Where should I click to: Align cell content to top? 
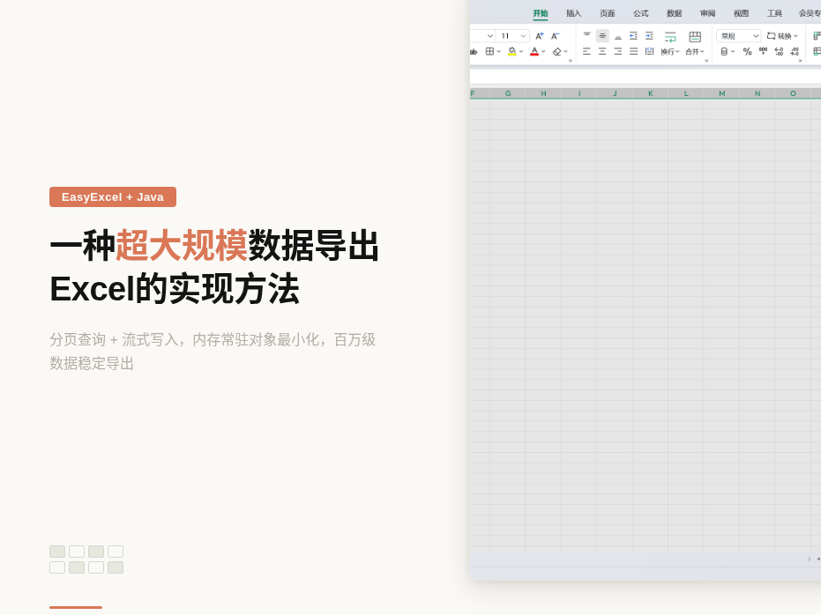coord(587,35)
